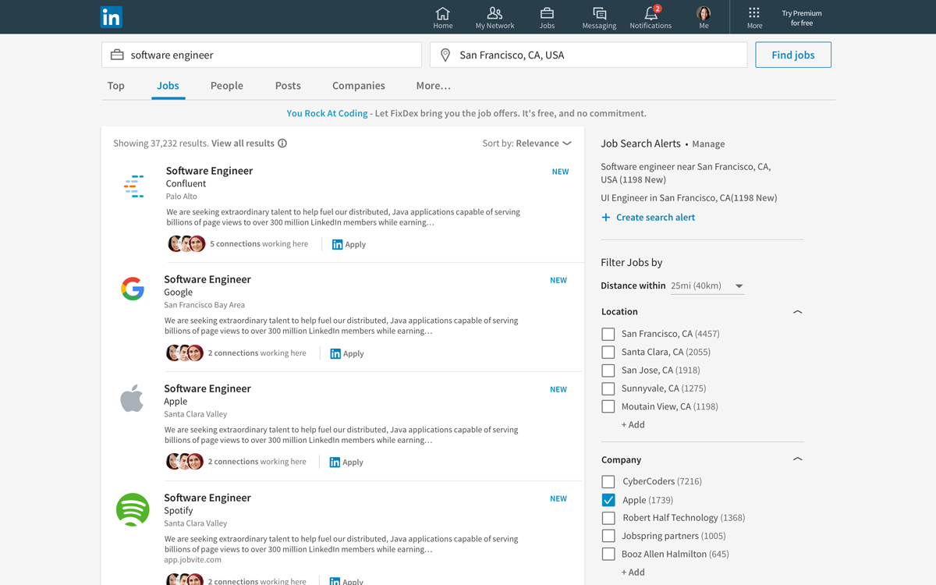The image size is (936, 585).
Task: Check Moutain View, CA location filter
Action: coord(608,406)
